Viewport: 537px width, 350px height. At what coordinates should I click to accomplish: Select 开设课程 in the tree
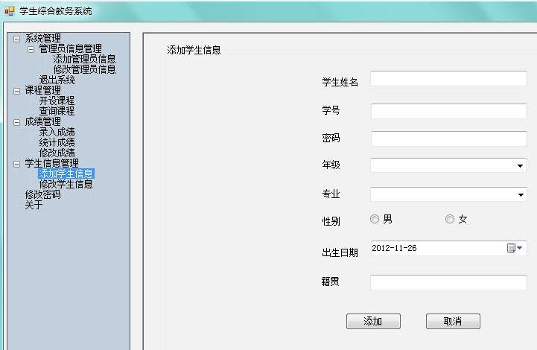(57, 101)
